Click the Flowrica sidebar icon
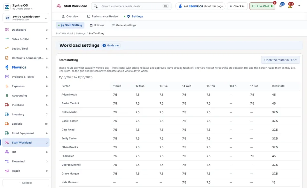Image resolution: width=307 pixels, height=188 pixels. click(x=7, y=67)
